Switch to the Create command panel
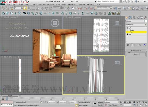Viewport: 148px width, 107px height. coord(127,17)
